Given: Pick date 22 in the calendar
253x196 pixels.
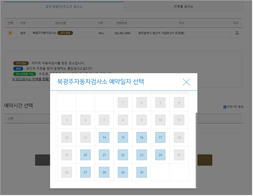Looking at the screenshot, I should (x=123, y=155).
